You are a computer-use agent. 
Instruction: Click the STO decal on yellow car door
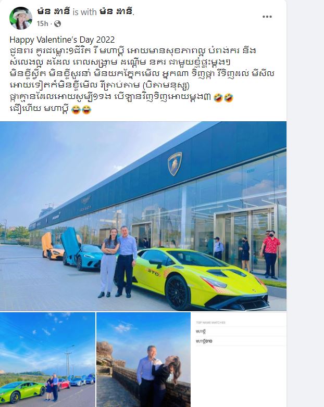[154, 271]
